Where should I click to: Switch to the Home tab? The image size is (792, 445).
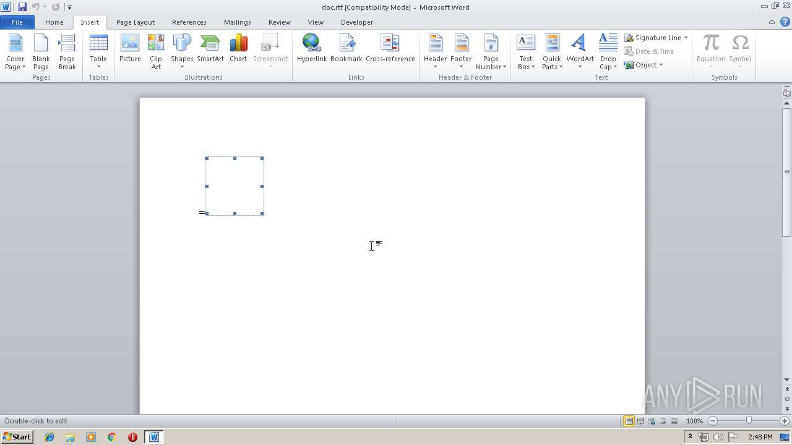tap(54, 22)
